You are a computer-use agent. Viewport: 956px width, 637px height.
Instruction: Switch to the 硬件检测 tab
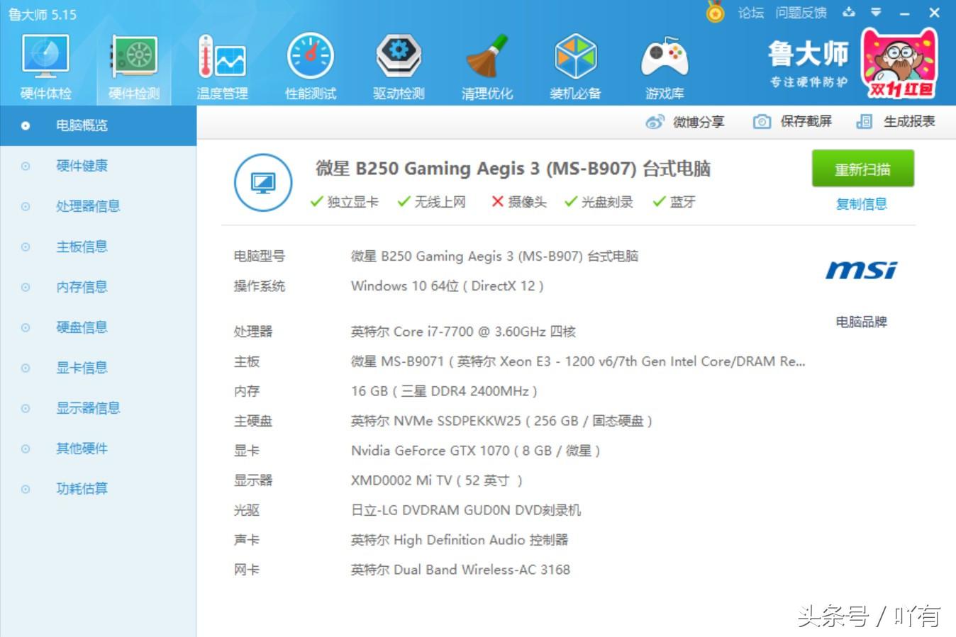[x=134, y=67]
